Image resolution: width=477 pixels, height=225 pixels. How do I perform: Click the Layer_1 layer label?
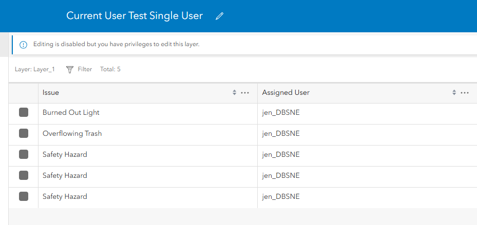click(35, 69)
